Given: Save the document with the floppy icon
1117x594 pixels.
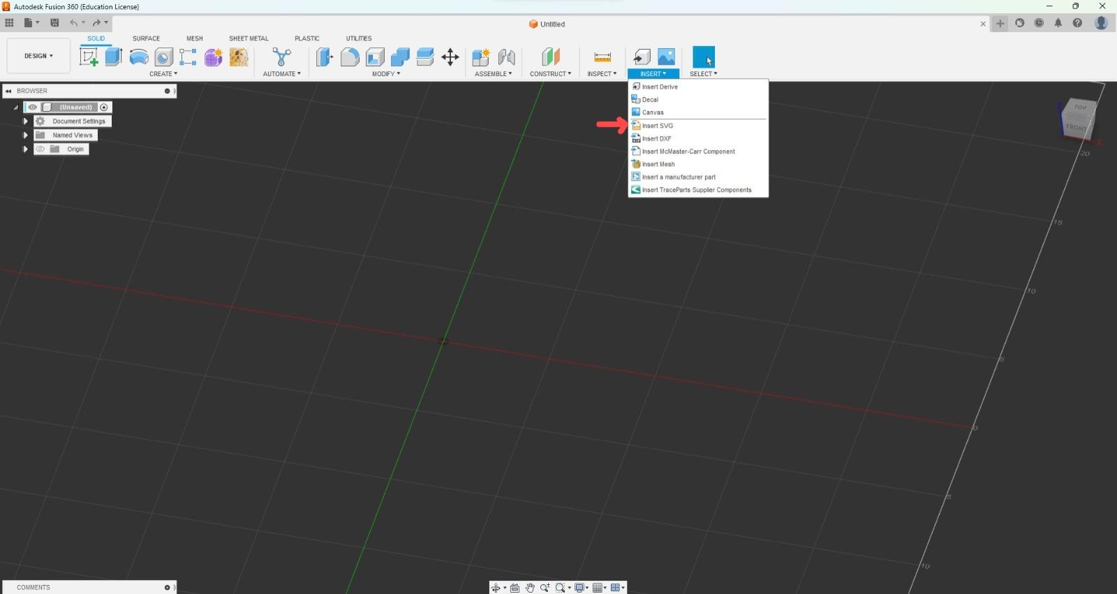Looking at the screenshot, I should pos(54,23).
